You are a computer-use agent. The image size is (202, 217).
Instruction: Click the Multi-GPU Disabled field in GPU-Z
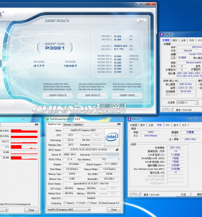tap(91, 198)
